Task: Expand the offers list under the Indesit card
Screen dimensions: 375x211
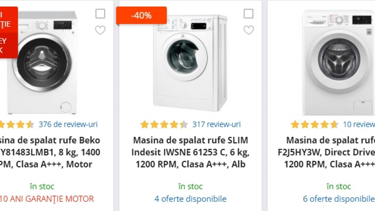Action: 191,198
